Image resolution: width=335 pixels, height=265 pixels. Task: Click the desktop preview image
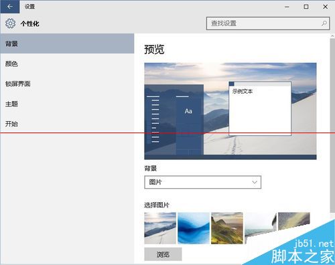(230, 111)
